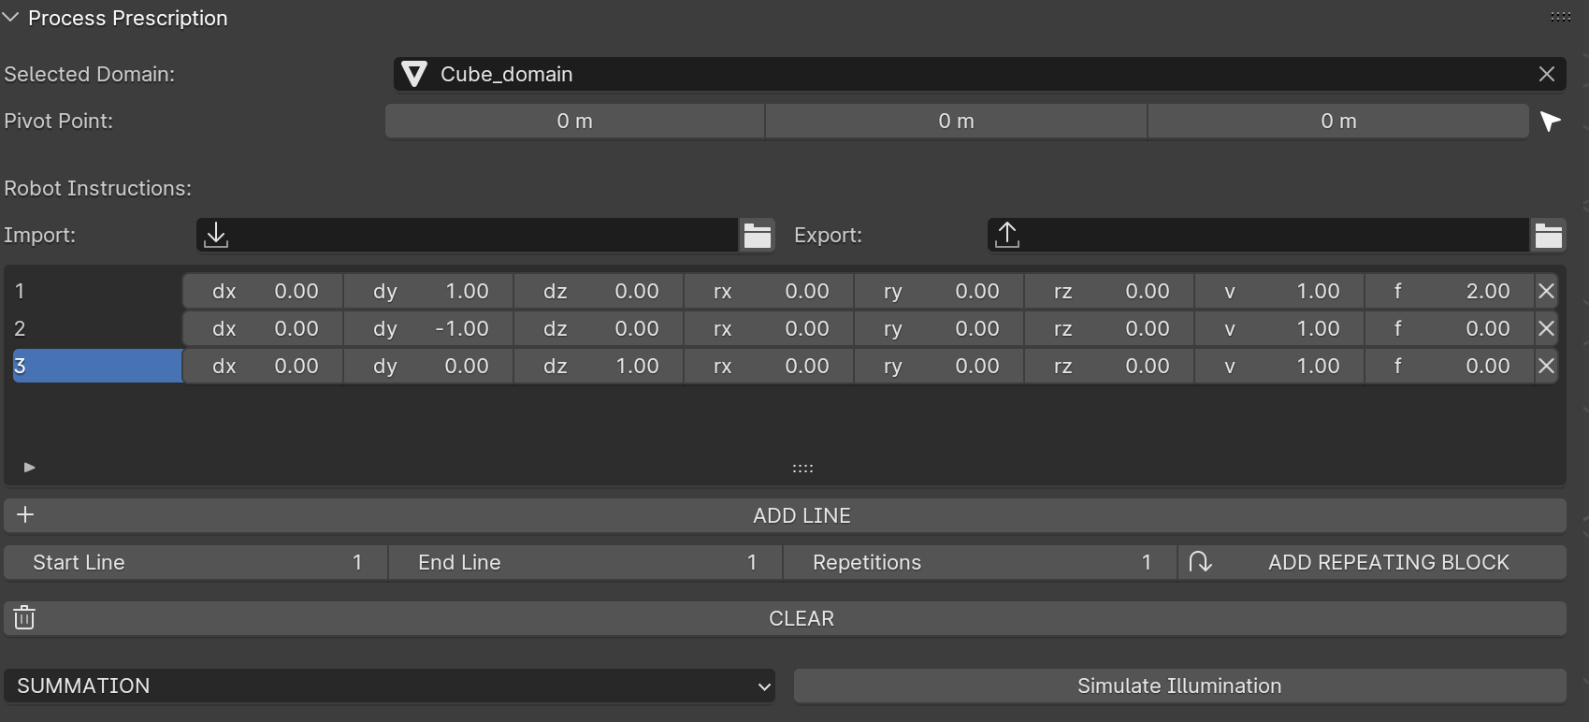
Task: Open the SUMMATION mode dropdown
Action: 389,686
